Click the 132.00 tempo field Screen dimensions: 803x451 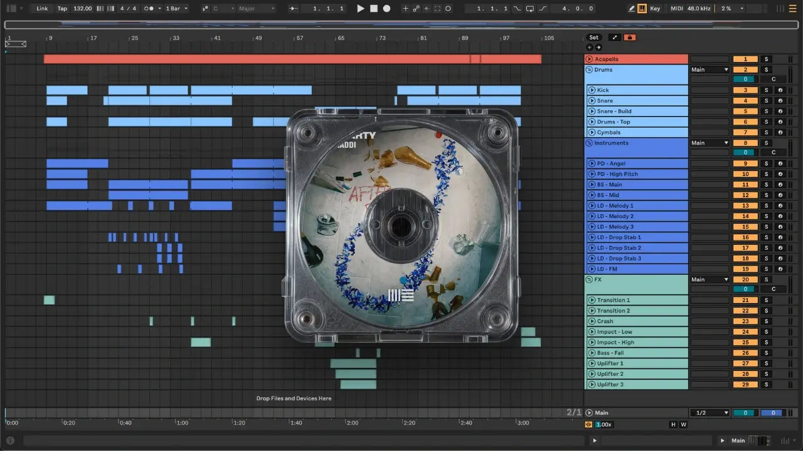pyautogui.click(x=82, y=9)
